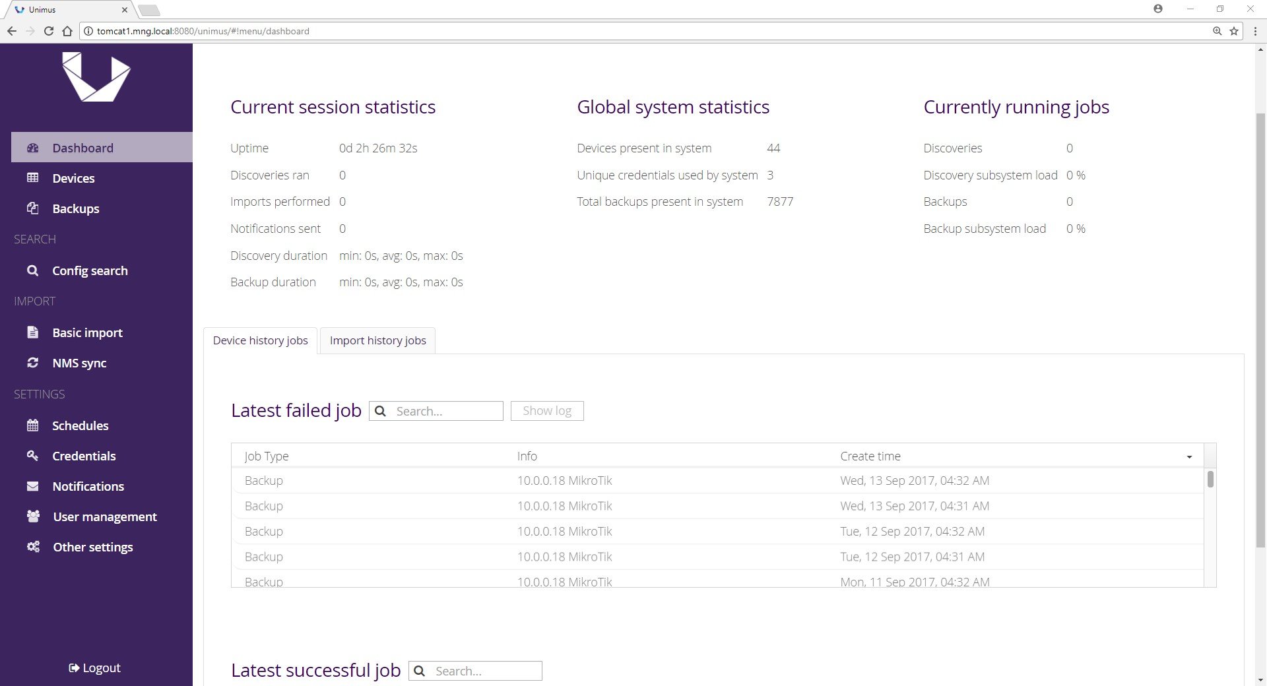Click the Schedules calendar icon
Viewport: 1267px width, 686px height.
point(33,425)
